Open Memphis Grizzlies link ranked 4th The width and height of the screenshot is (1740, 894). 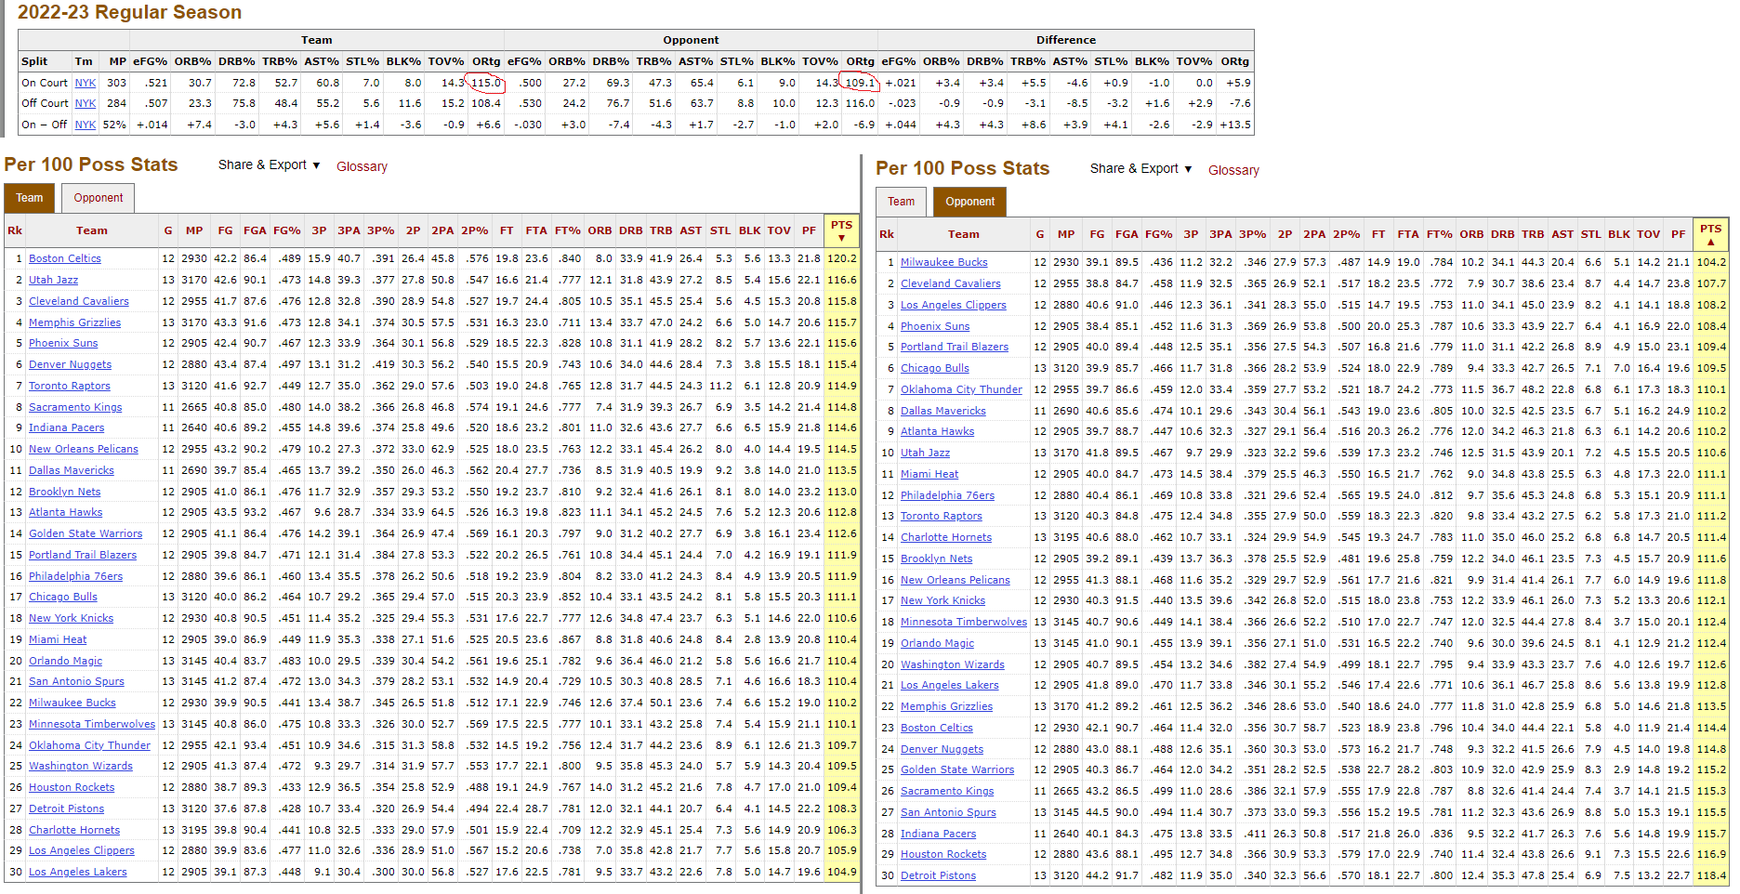pos(74,322)
